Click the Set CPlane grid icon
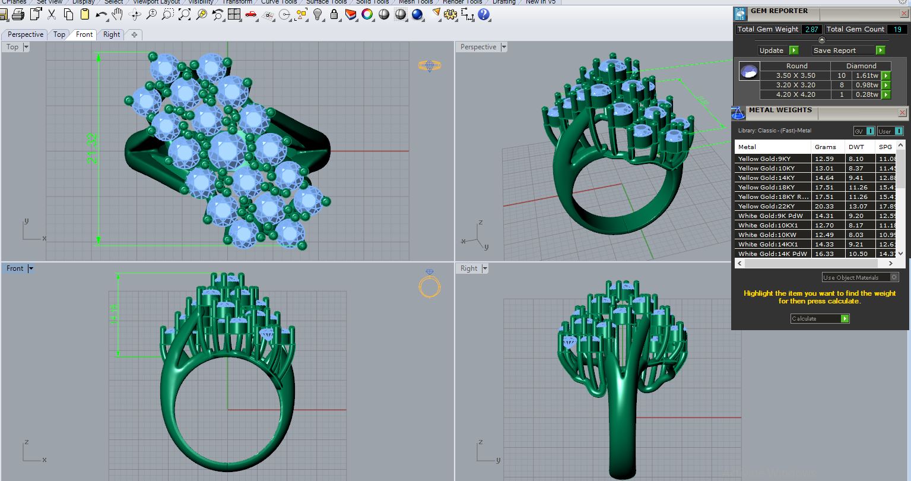 tap(268, 14)
